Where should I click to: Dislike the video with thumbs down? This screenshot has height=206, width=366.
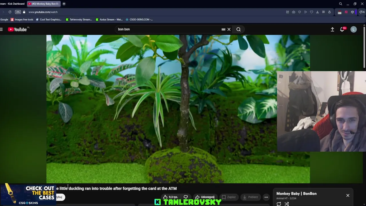coord(186,197)
